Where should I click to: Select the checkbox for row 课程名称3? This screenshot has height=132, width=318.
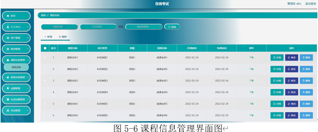point(45,81)
